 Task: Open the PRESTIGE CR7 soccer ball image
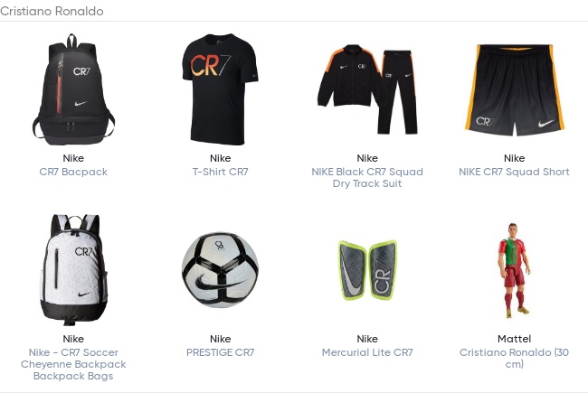point(221,270)
